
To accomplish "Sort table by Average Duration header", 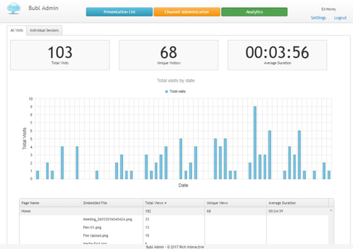I will (297, 203).
